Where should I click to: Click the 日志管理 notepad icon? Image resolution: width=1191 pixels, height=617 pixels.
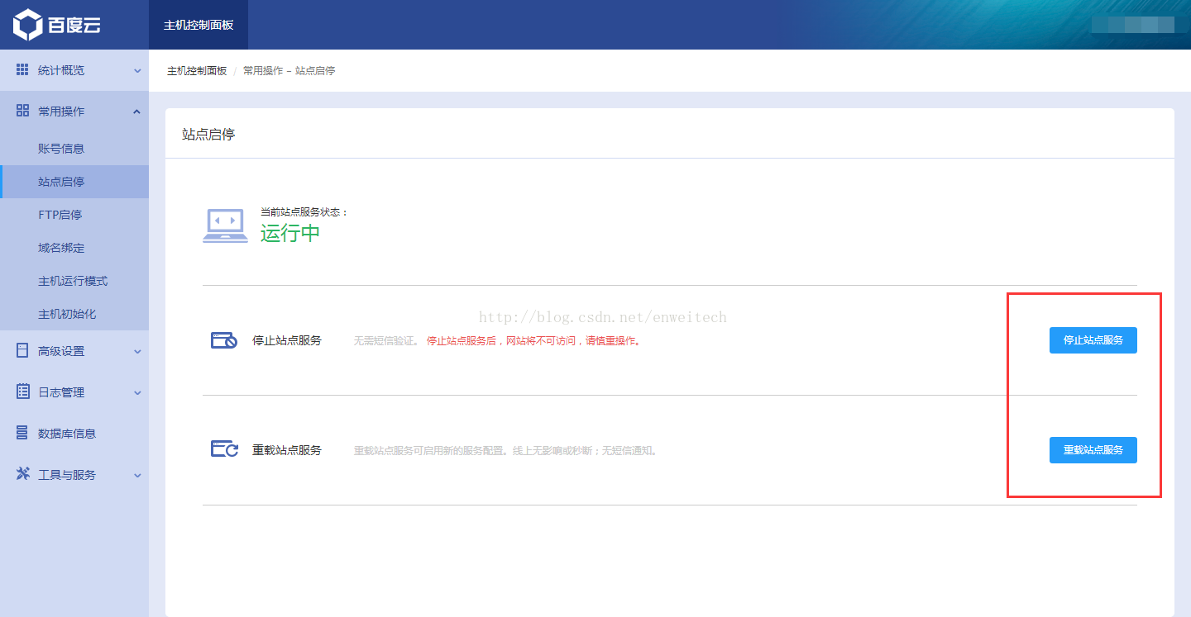point(22,392)
